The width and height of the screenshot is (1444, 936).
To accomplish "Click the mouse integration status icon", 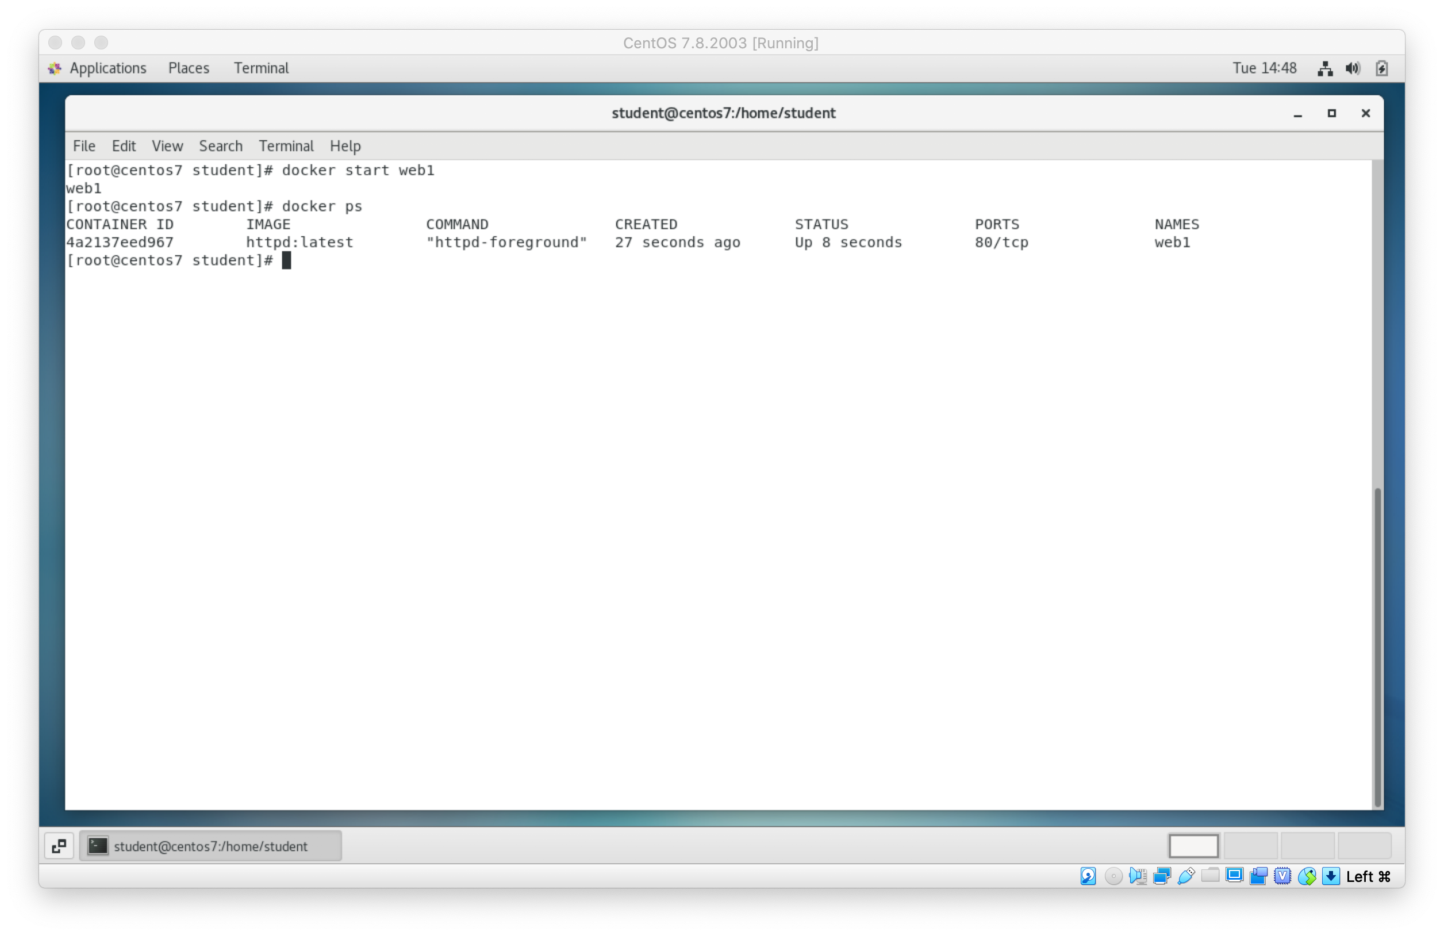I will 1306,876.
